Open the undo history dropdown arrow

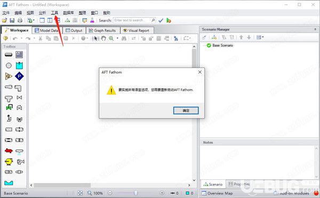coord(21,38)
